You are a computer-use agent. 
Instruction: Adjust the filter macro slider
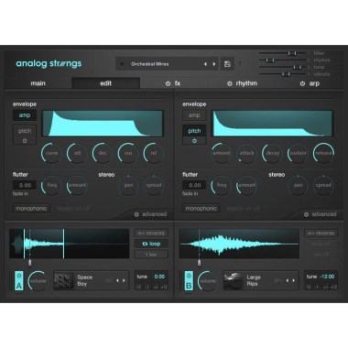283,53
